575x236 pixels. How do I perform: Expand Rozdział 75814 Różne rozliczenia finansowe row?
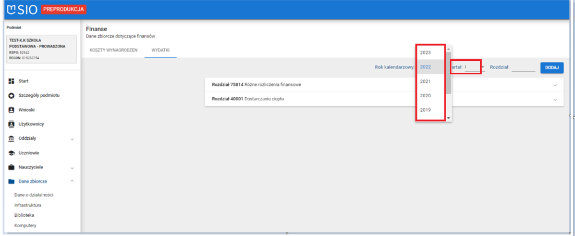555,85
